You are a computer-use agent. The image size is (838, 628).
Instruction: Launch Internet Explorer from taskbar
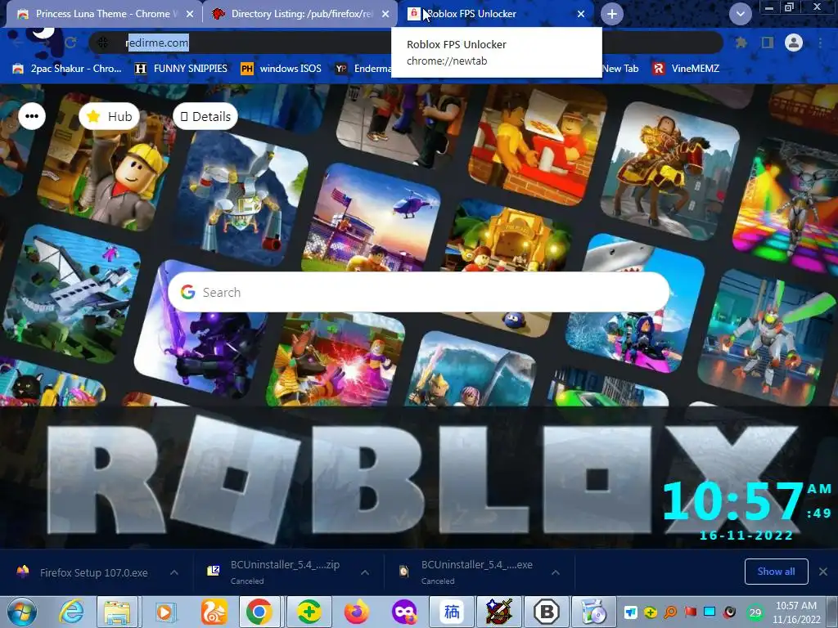72,612
